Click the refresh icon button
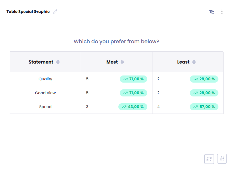 point(209,159)
